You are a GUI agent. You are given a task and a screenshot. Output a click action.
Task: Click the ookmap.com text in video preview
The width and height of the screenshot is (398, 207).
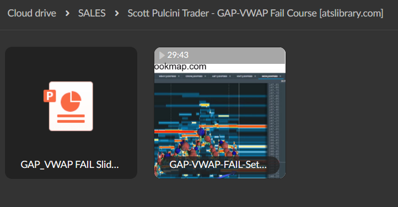point(180,67)
